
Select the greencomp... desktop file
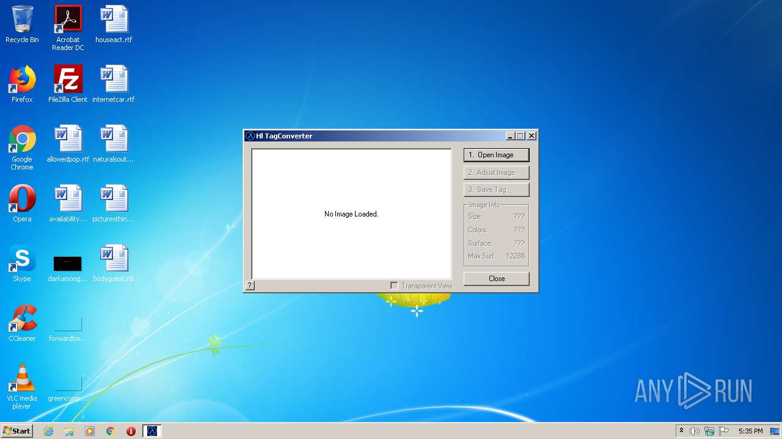pos(68,388)
